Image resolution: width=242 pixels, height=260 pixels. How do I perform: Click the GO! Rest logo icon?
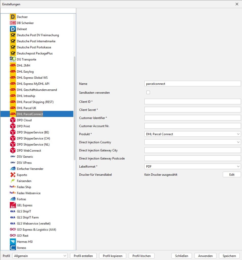tap(13, 236)
